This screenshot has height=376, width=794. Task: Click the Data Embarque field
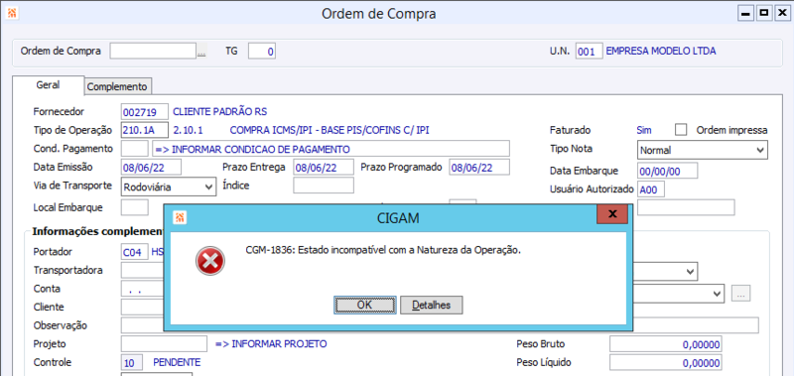click(x=667, y=171)
